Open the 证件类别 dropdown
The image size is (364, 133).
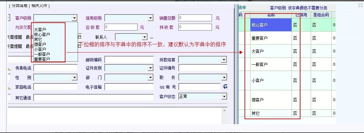pos(150,68)
